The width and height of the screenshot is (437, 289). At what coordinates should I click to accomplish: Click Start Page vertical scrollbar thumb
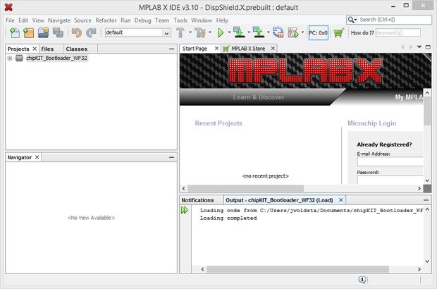tap(427, 111)
